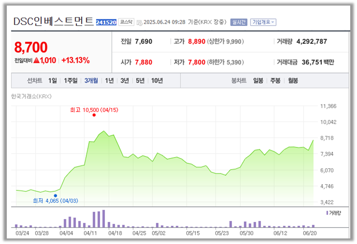Click the purple 거래량 legend swatch
Screen dimensions: 357x244
tap(327, 213)
